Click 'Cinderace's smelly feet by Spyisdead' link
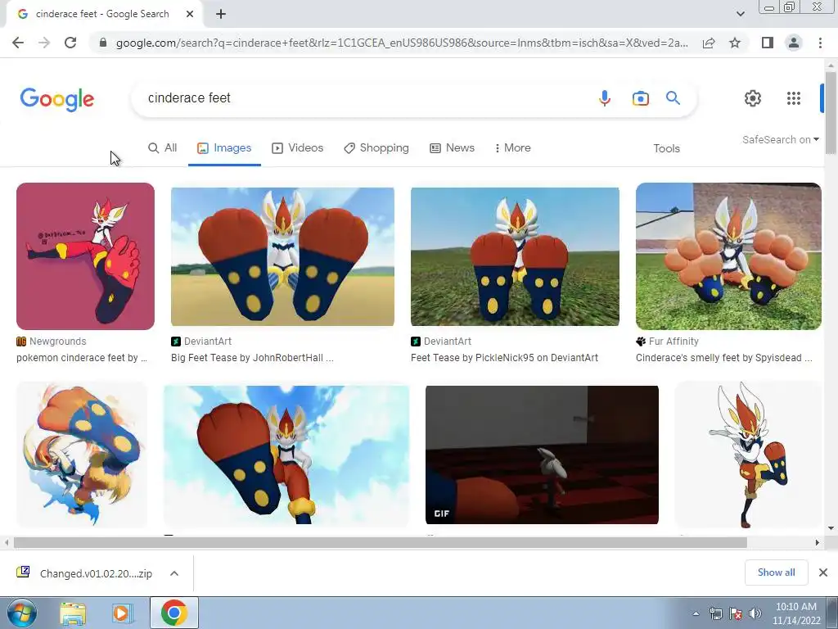Viewport: 838px width, 629px height. click(x=724, y=358)
